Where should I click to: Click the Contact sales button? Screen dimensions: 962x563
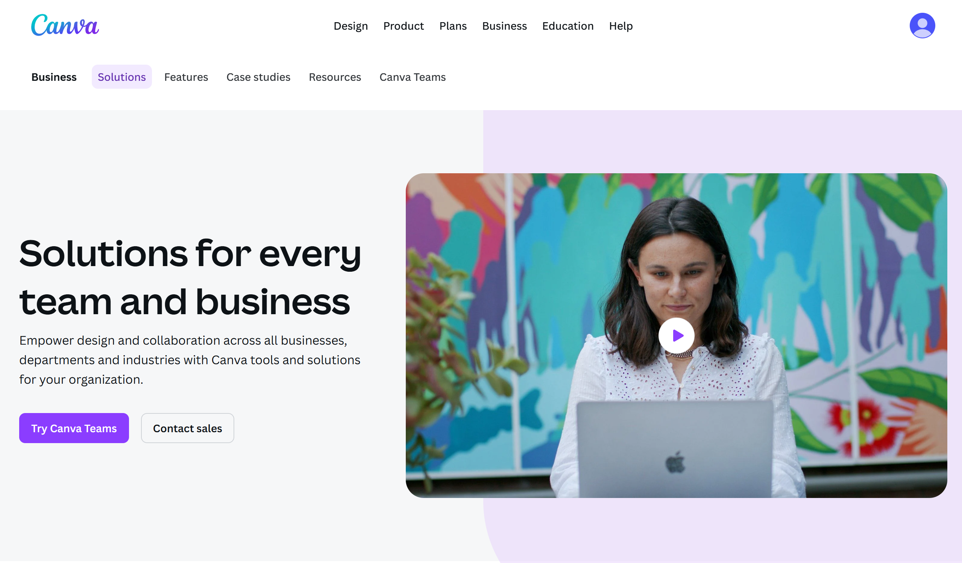pyautogui.click(x=187, y=428)
